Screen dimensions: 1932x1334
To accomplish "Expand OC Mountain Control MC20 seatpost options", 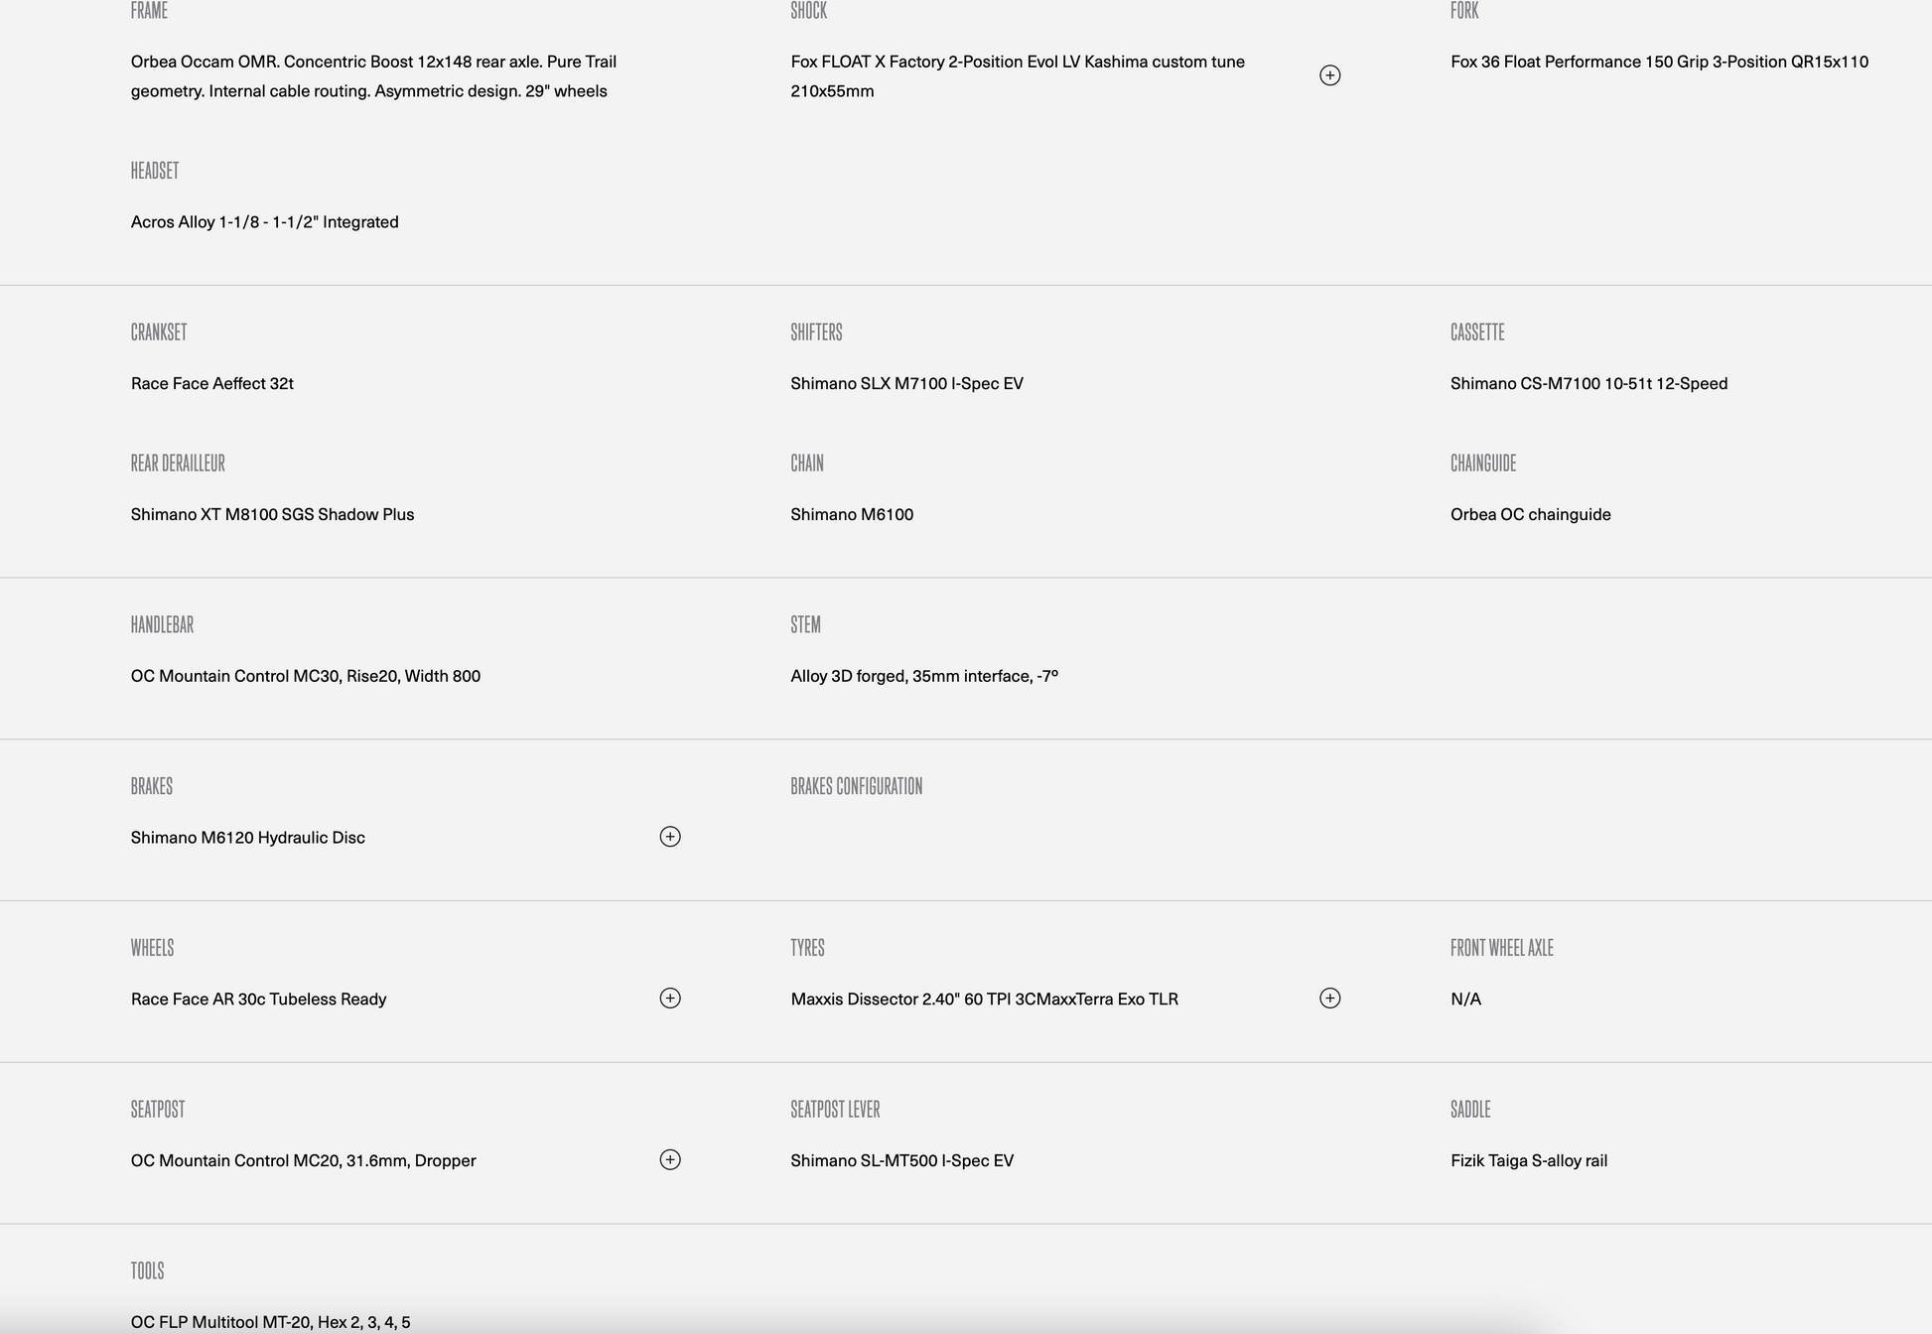I will click(x=670, y=1160).
